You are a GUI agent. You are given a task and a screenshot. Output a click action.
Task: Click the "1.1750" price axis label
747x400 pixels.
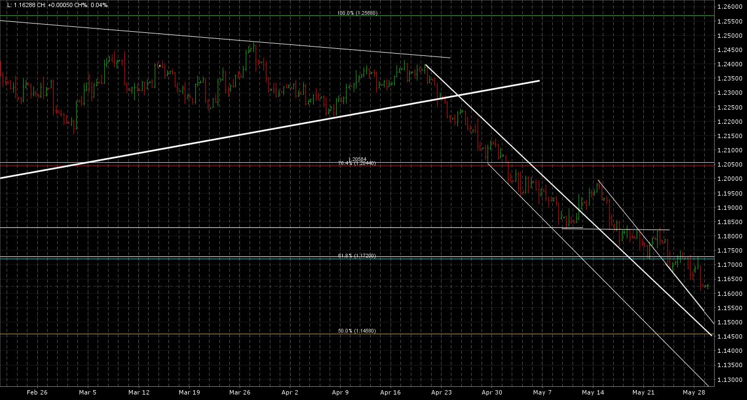pos(729,250)
